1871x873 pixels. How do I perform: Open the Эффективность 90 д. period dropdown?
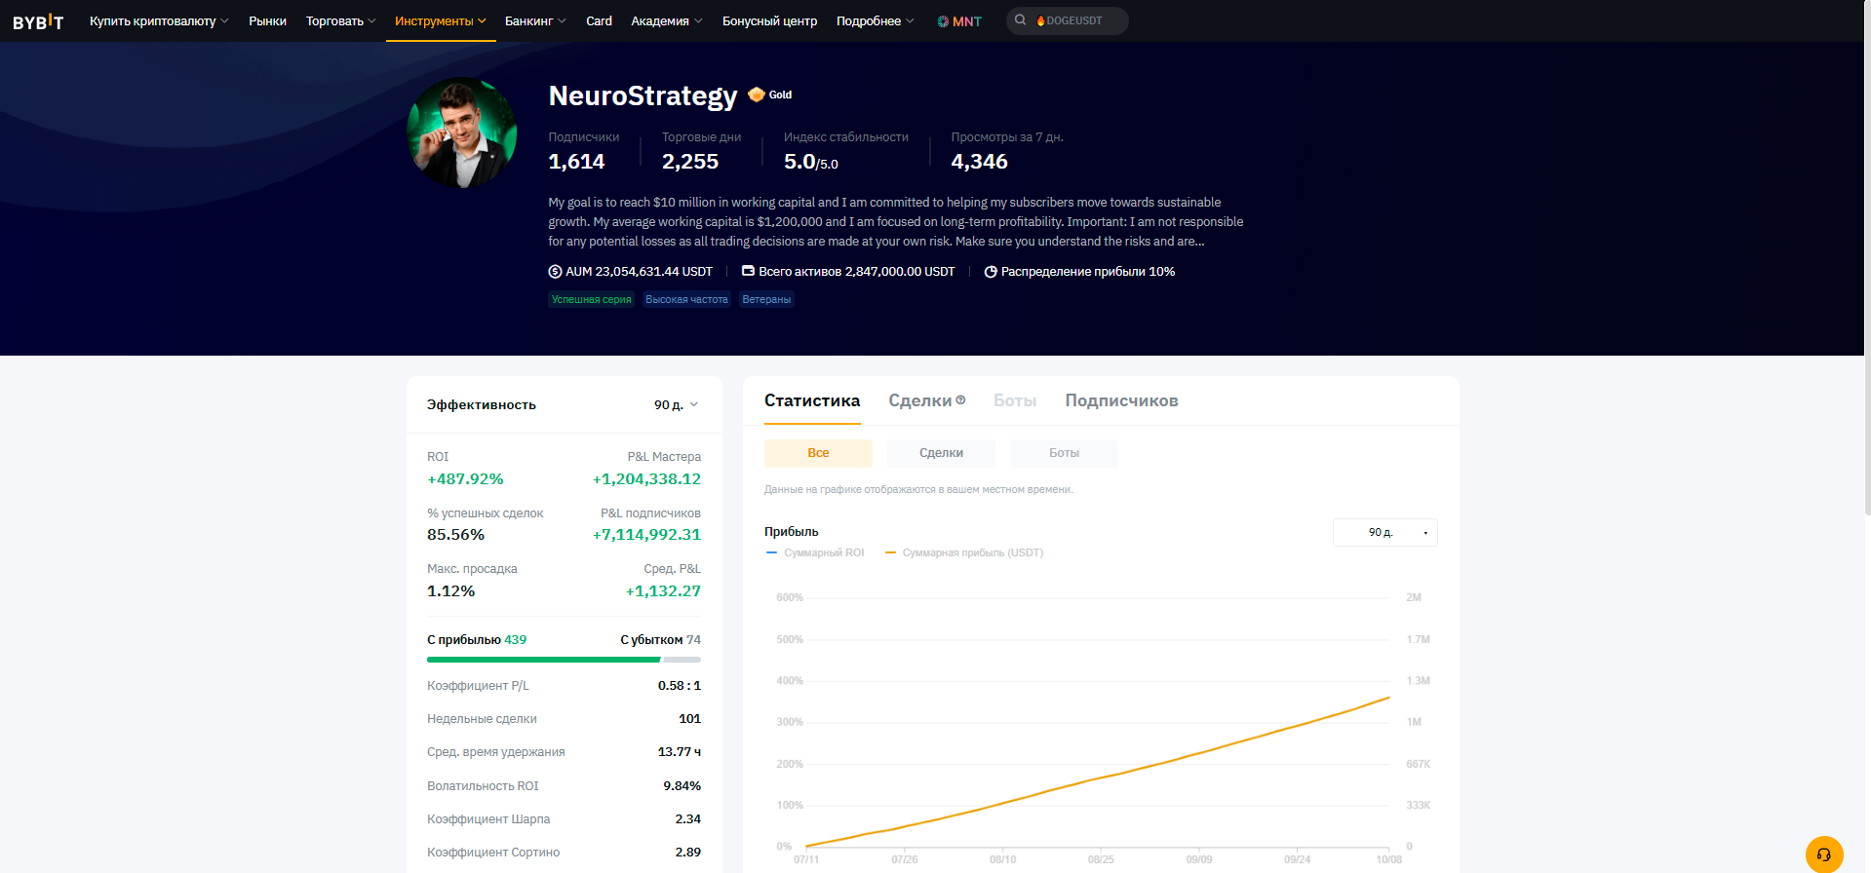coord(676,405)
